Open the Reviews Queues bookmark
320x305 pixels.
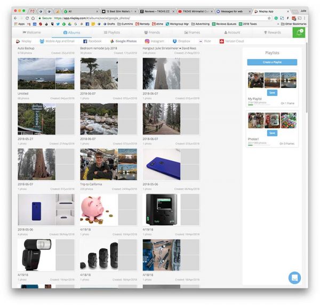224,24
